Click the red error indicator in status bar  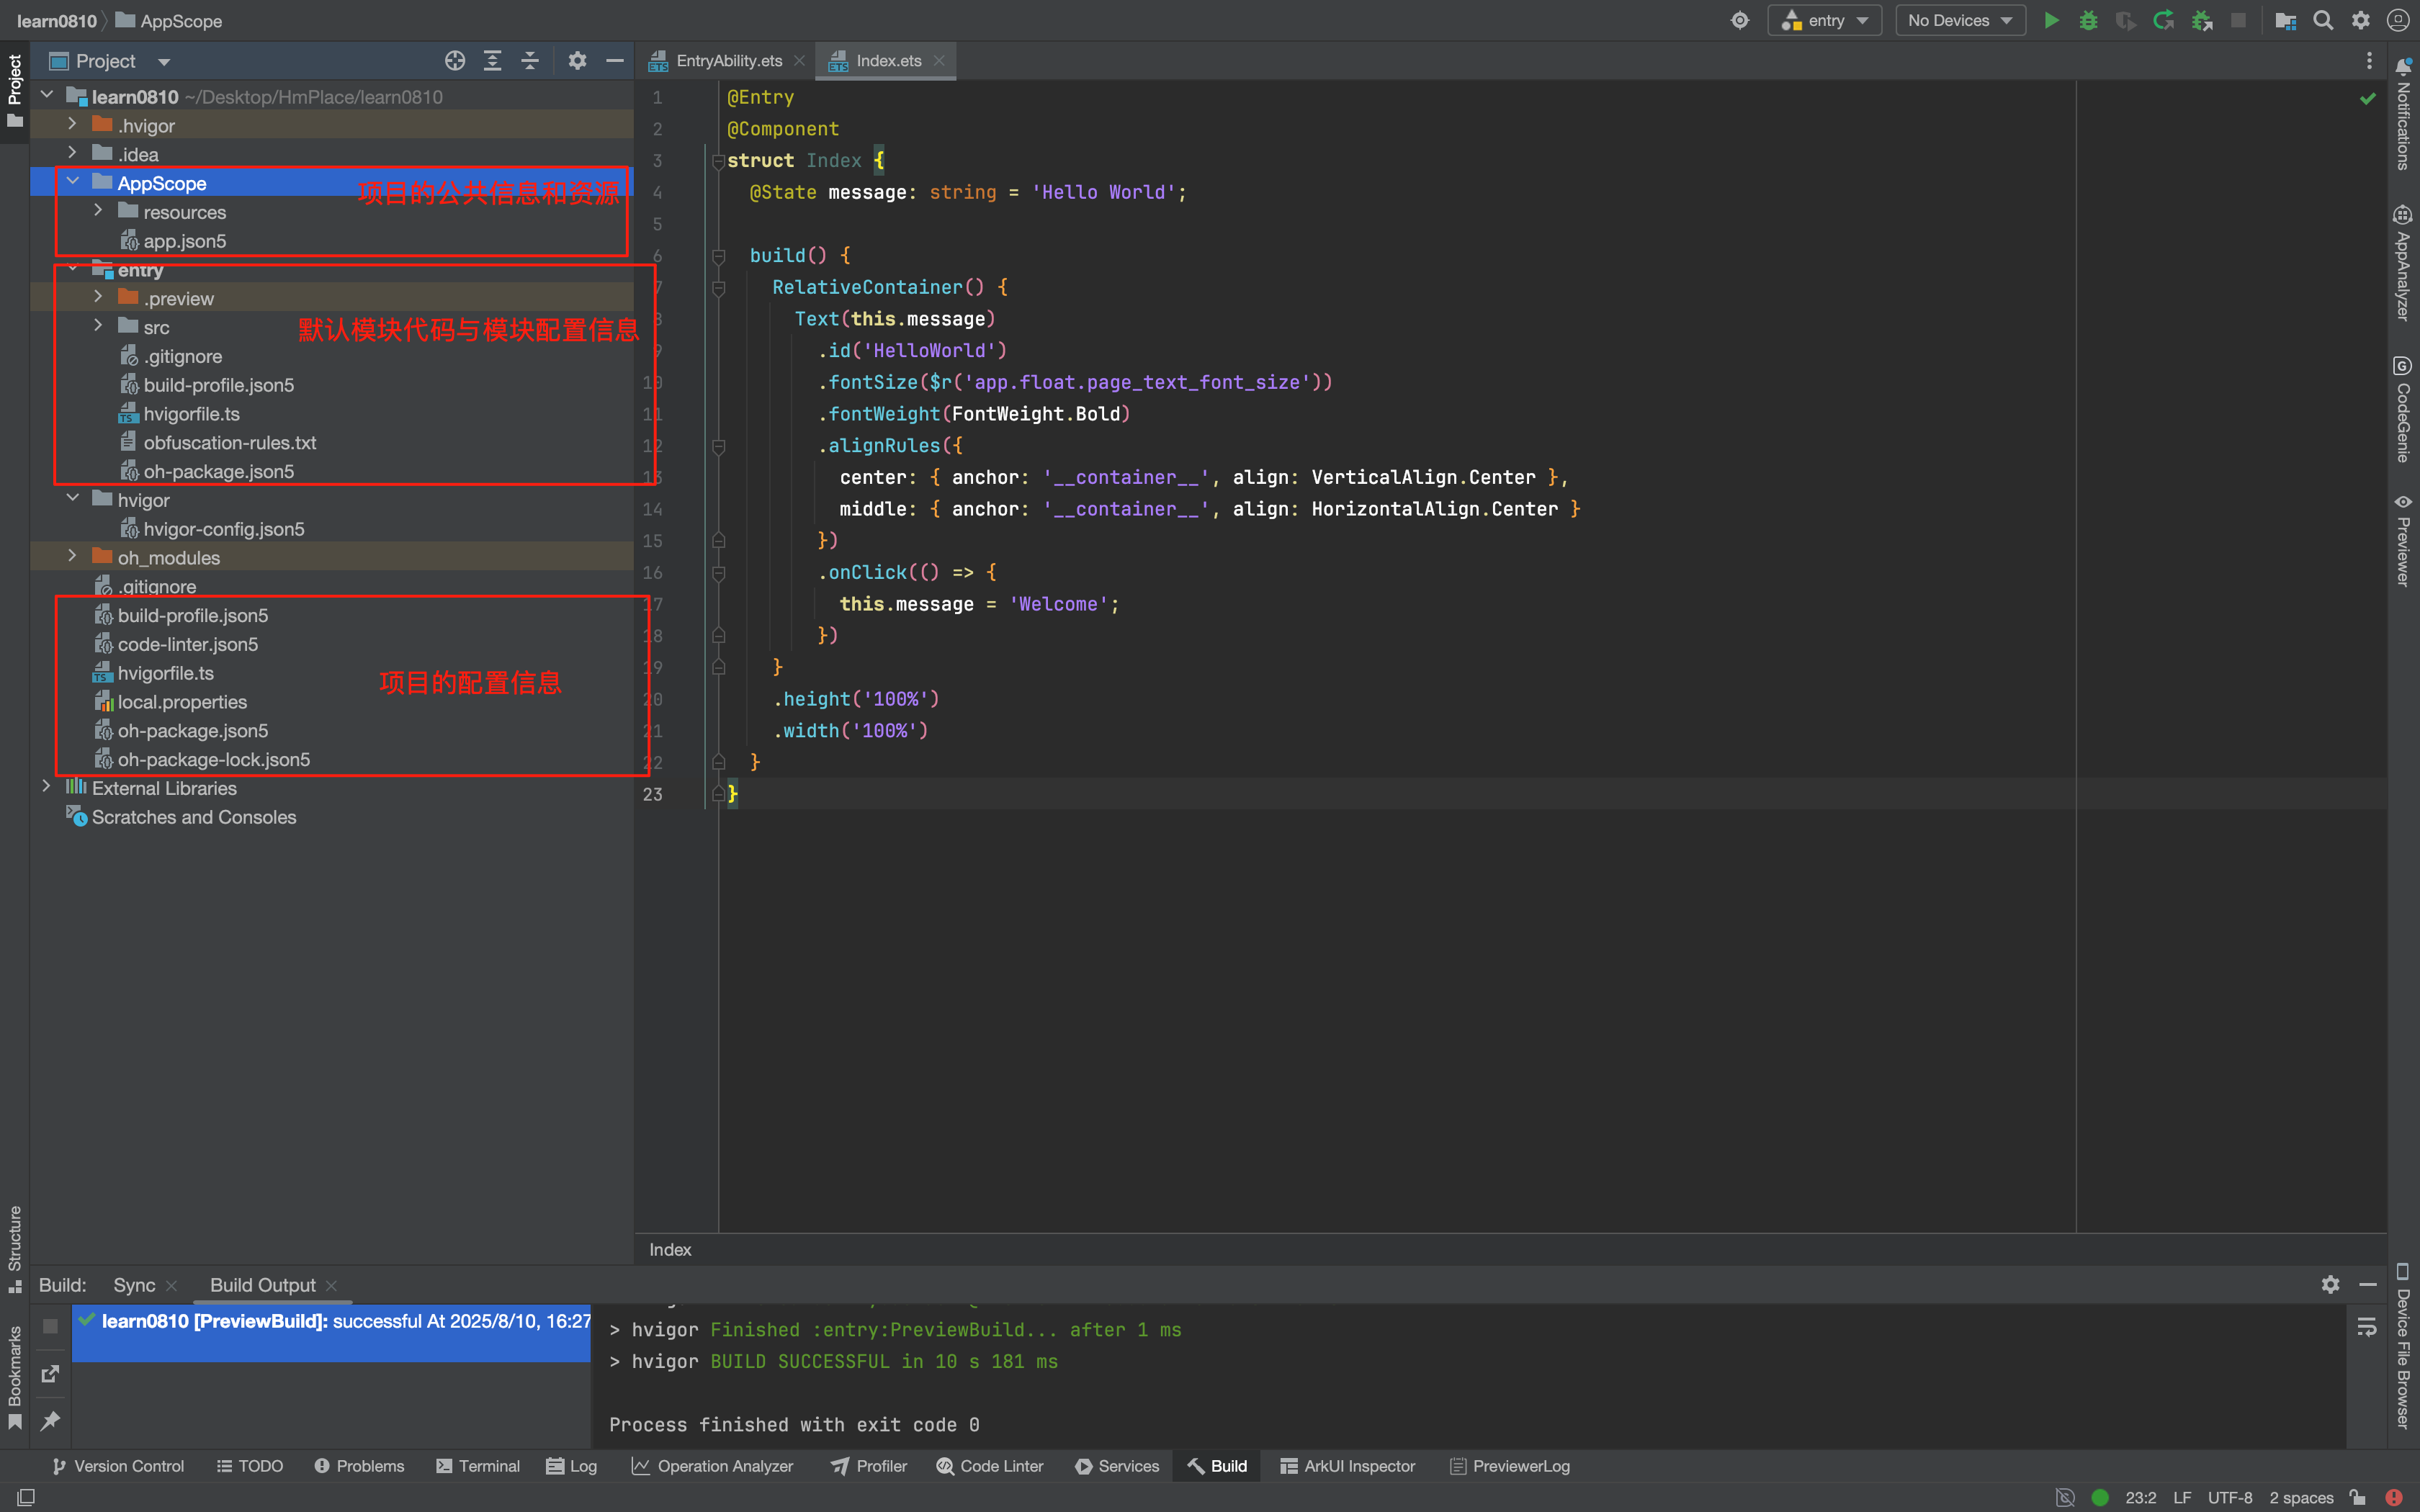click(2394, 1497)
